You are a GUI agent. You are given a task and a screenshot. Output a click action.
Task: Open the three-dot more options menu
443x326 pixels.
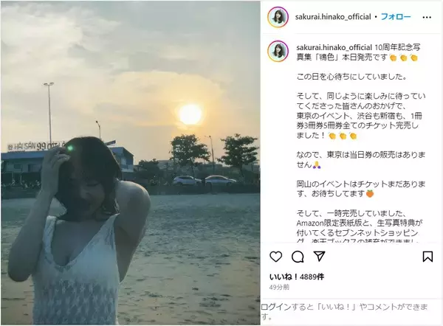[427, 17]
